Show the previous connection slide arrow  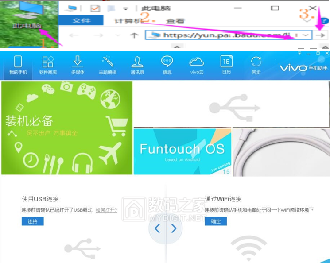click(157, 228)
